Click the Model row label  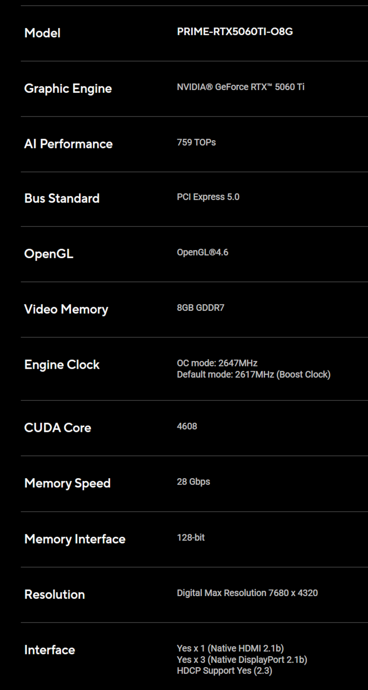click(x=42, y=33)
